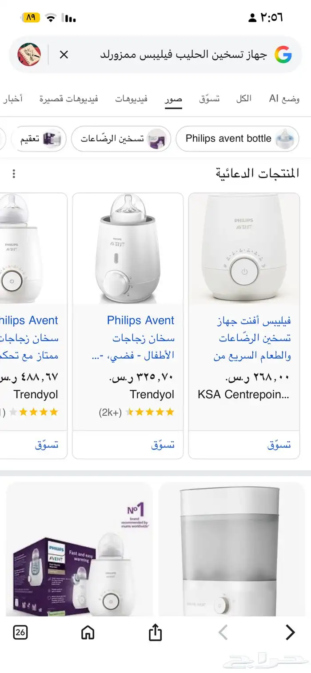Tap تسوّق link under the Centrepoint product
This screenshot has height=673, width=311.
tap(279, 445)
